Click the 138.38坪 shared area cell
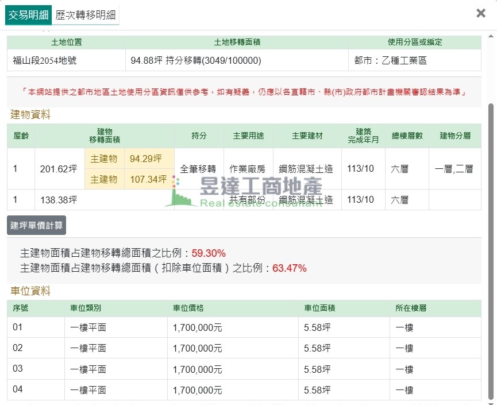This screenshot has width=497, height=405. tap(59, 200)
